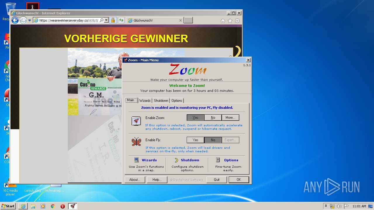Click the network icon in system tray
This screenshot has width=374, height=210.
click(332, 206)
